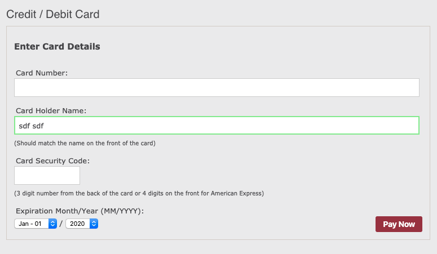The height and width of the screenshot is (254, 437).
Task: Click the blue arrows on month selector
Action: tap(52, 224)
